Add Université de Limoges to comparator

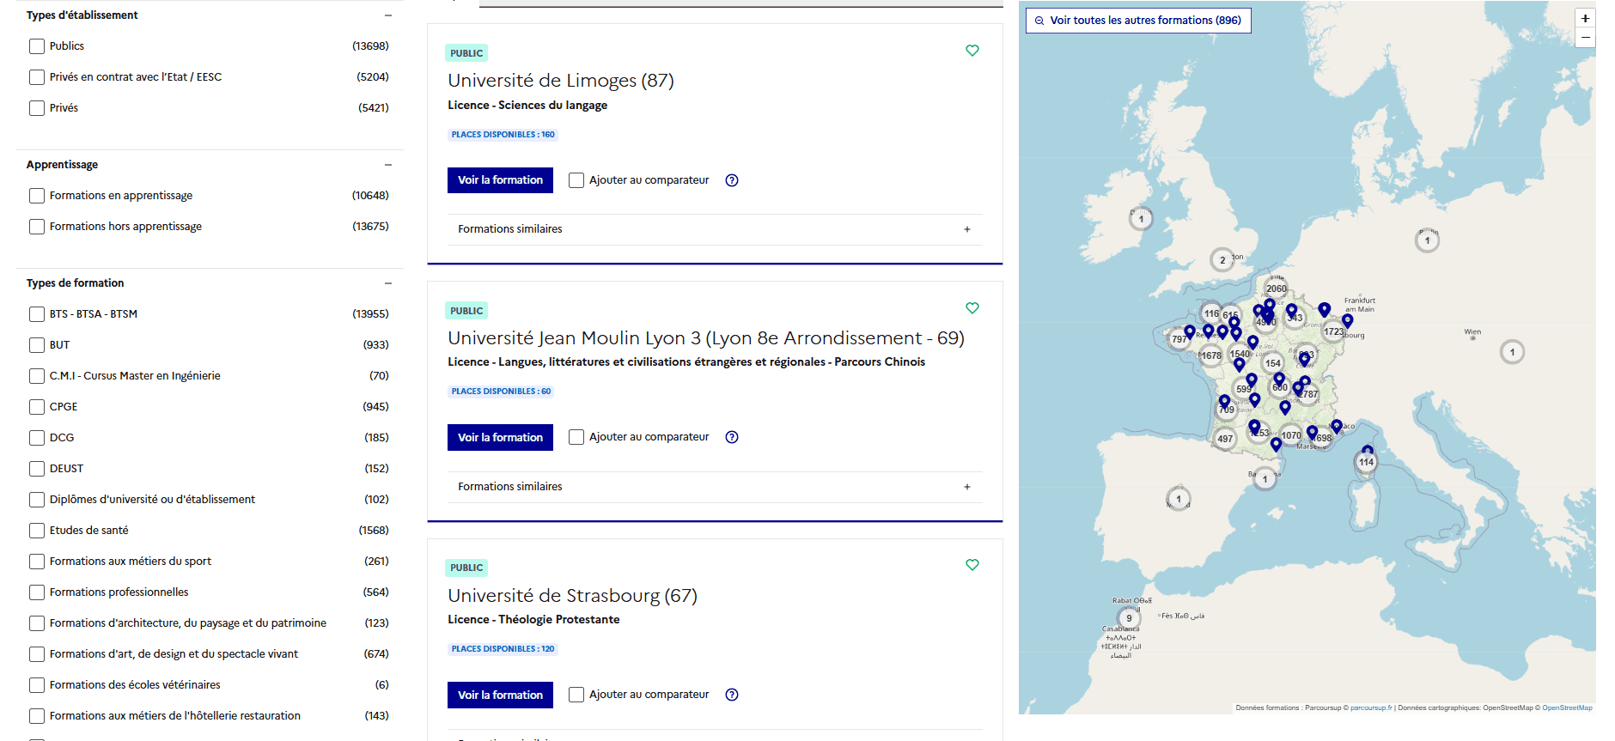point(576,180)
